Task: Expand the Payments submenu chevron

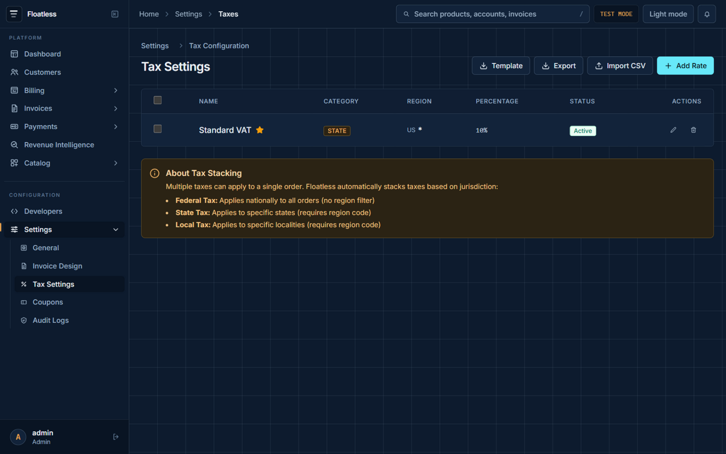Action: (x=116, y=127)
